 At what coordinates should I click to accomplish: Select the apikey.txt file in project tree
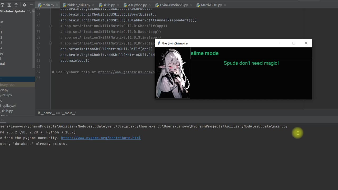8,106
